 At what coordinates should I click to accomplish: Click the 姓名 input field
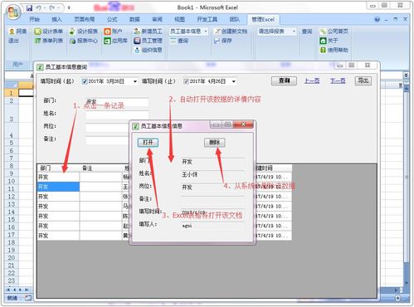(x=117, y=115)
